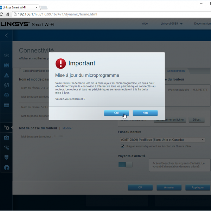
Task: Confirm the firmware update with Oui
Action: pos(116,113)
